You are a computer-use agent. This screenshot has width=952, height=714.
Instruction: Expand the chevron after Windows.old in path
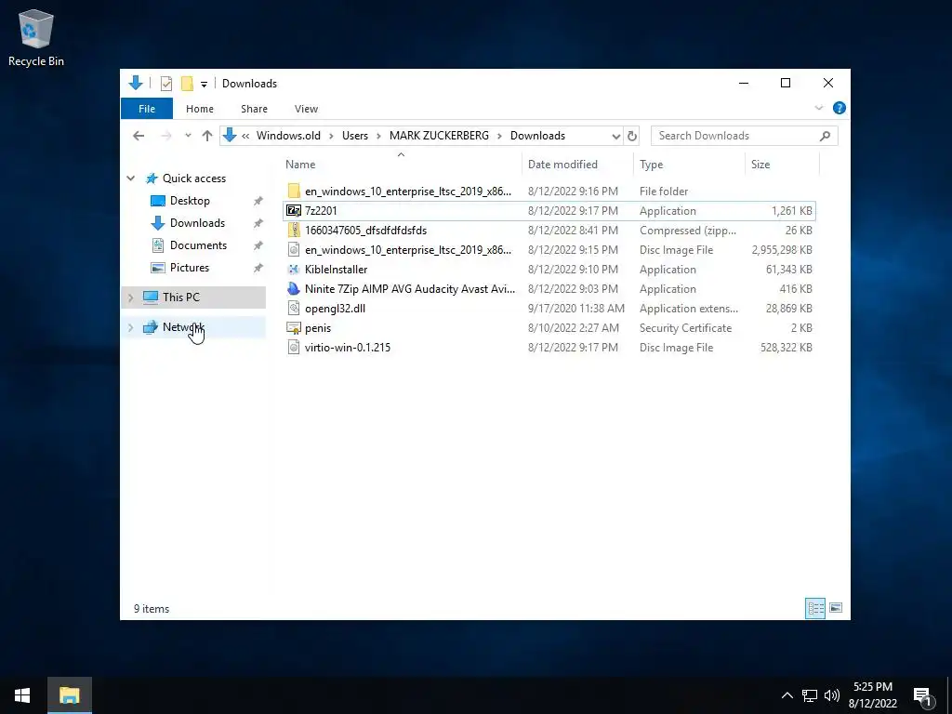332,136
